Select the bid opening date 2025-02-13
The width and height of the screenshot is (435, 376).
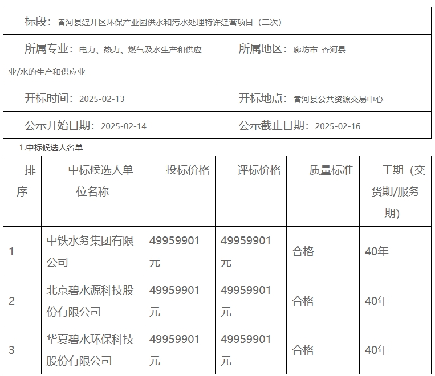102,99
